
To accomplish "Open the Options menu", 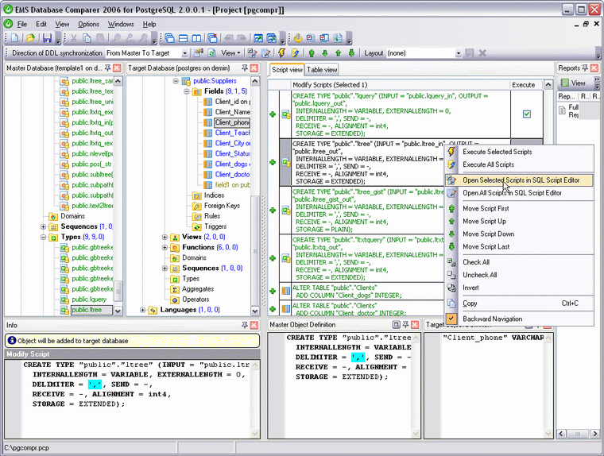I will [88, 25].
